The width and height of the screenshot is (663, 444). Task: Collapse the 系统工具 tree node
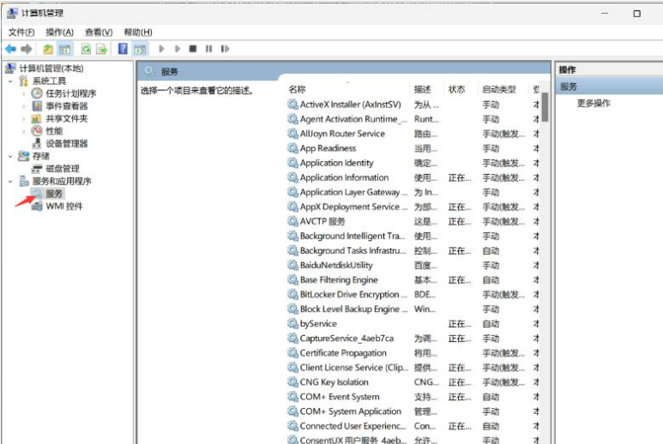pos(10,81)
